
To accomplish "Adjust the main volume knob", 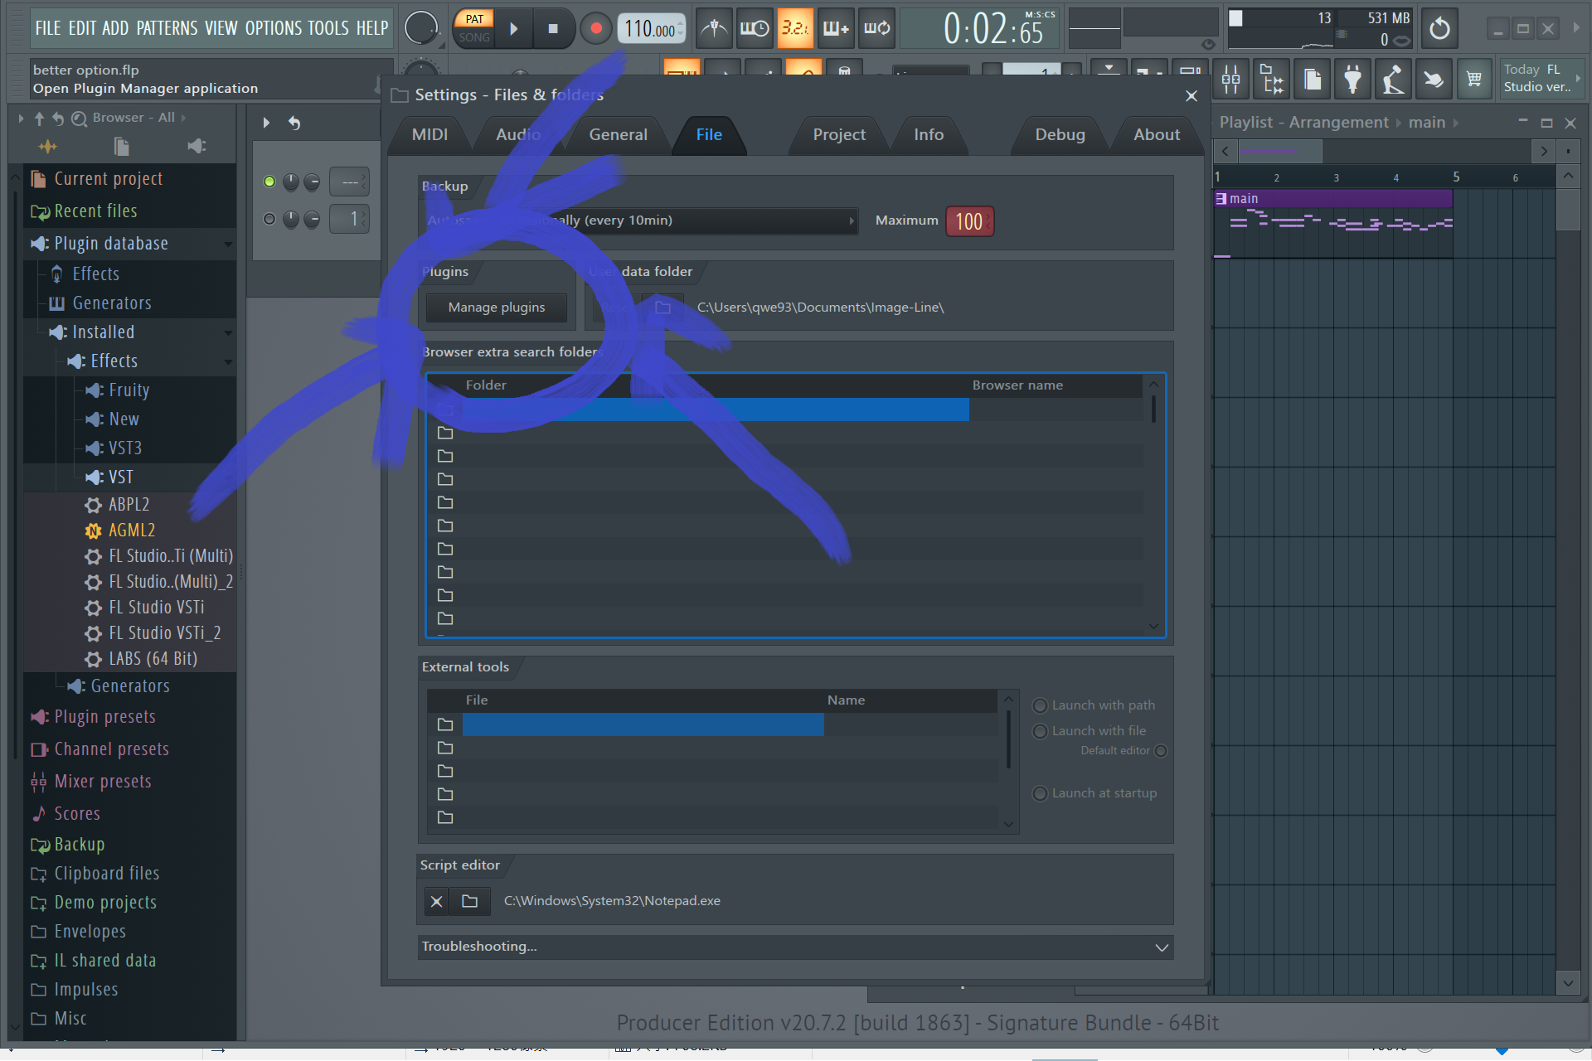I will coord(421,28).
